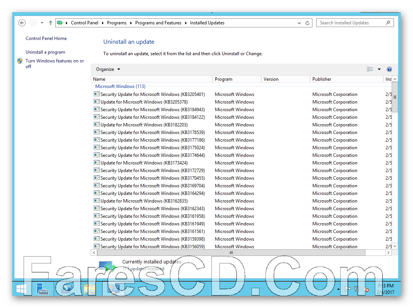
Task: Sort by the Publisher column header
Action: coord(347,79)
